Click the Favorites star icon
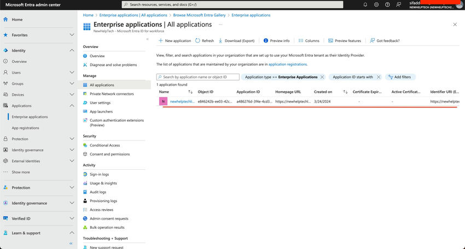 5,35
